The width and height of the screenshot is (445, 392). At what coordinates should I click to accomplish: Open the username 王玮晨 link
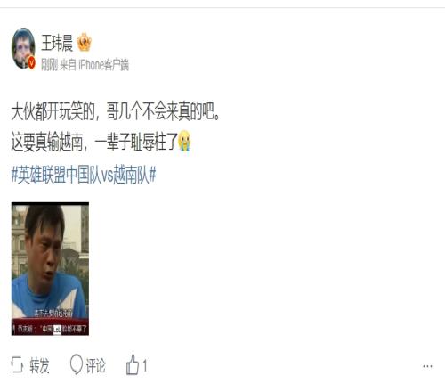tap(57, 43)
